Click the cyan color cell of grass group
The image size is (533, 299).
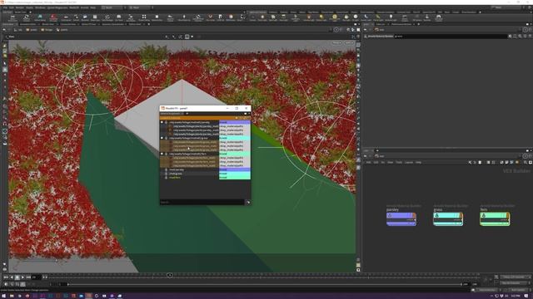235,139
